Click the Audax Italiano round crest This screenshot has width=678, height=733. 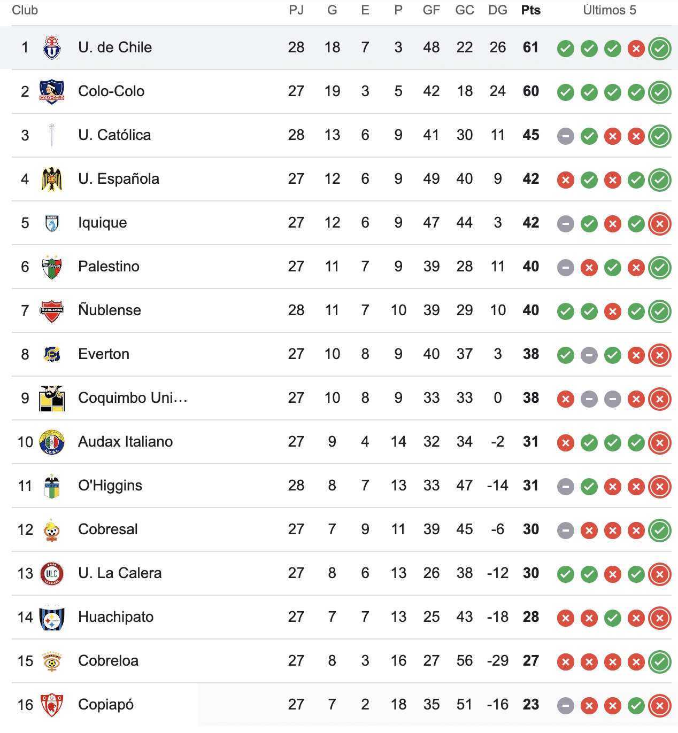(x=52, y=442)
